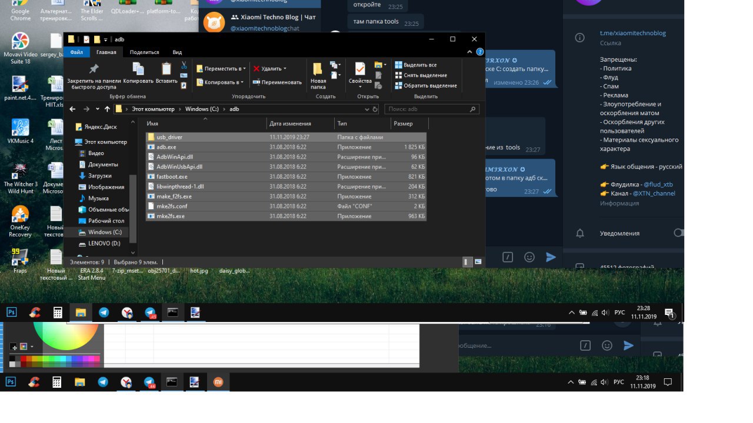Open Google Chrome desktop shortcut
Screen dimensions: 753x423
pyautogui.click(x=20, y=11)
